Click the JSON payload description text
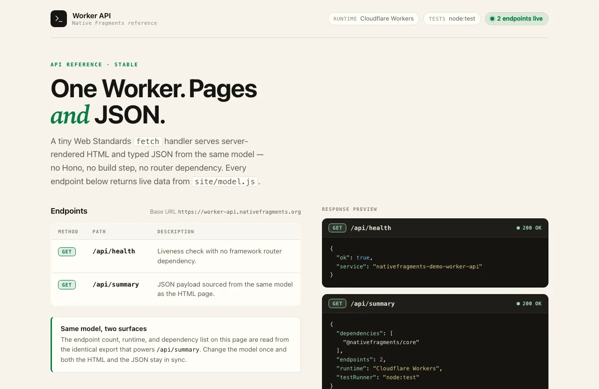 click(x=225, y=289)
